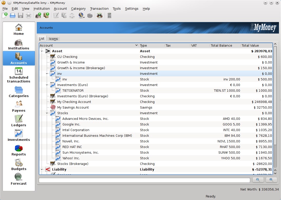Viewport: 281px width, 200px height.
Task: Click the globe-with-coins price update icon
Action: click(x=81, y=16)
